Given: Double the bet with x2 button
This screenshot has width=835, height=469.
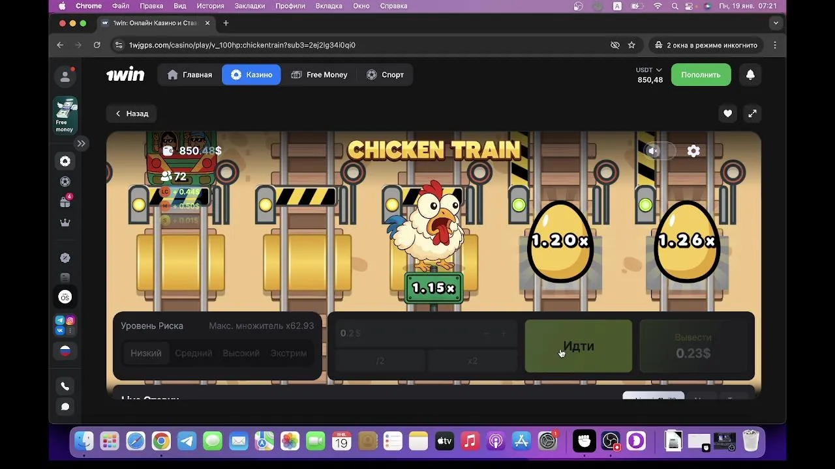Looking at the screenshot, I should [x=472, y=361].
